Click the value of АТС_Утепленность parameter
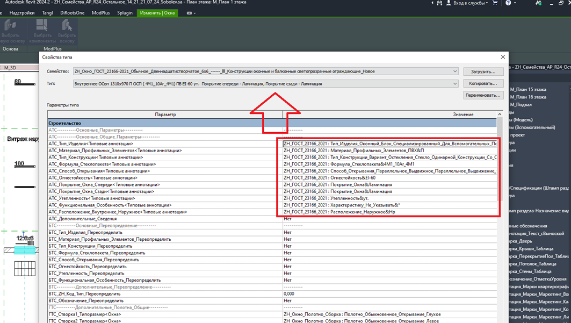This screenshot has width=571, height=323. 389,198
